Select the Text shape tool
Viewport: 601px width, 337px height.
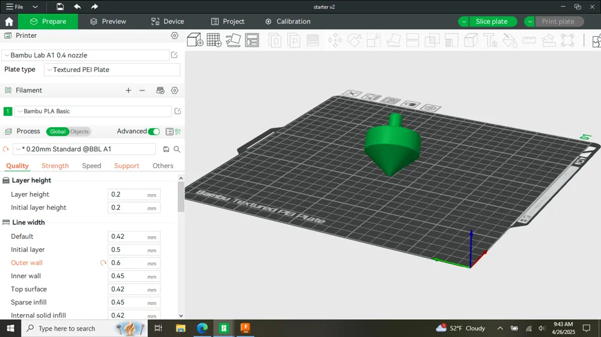(490, 40)
